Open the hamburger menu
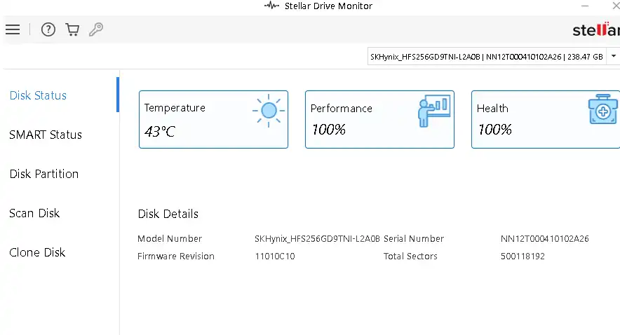Viewport: 620px width, 335px height. (12, 29)
